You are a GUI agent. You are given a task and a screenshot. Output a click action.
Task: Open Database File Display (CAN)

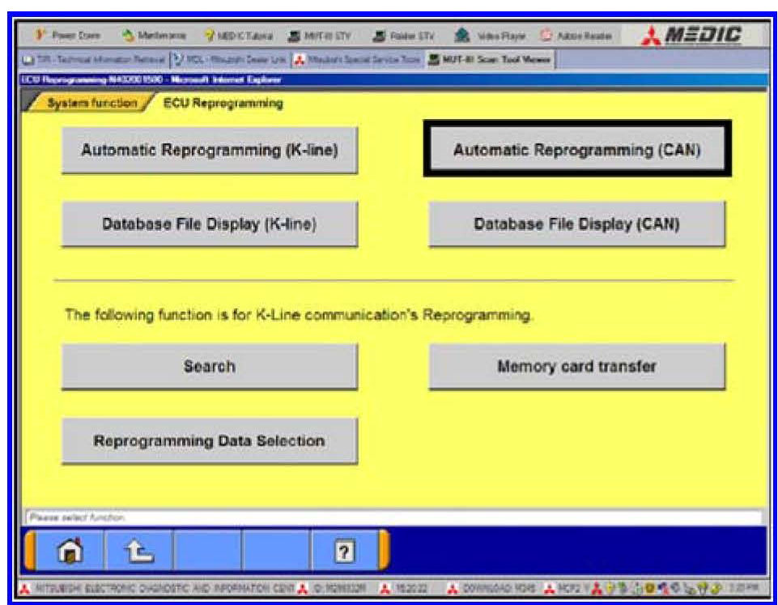pyautogui.click(x=576, y=224)
